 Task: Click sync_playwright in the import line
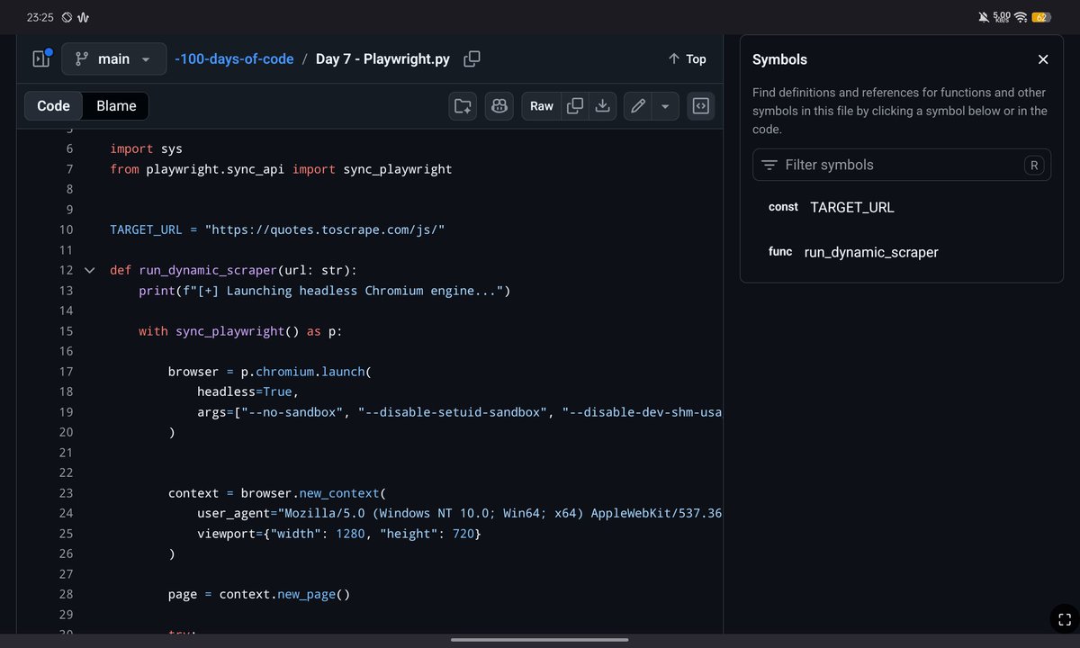pyautogui.click(x=398, y=169)
